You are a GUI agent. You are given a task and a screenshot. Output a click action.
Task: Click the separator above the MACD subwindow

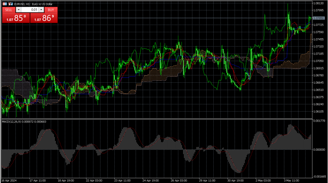(x=157, y=119)
